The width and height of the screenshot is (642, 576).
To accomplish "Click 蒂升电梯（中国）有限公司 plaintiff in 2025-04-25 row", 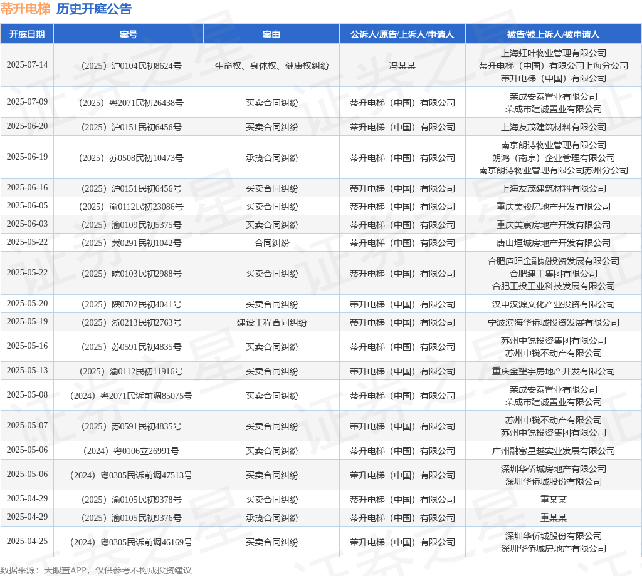I will [403, 542].
